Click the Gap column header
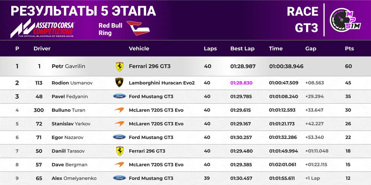371x185 pixels. coord(311,49)
